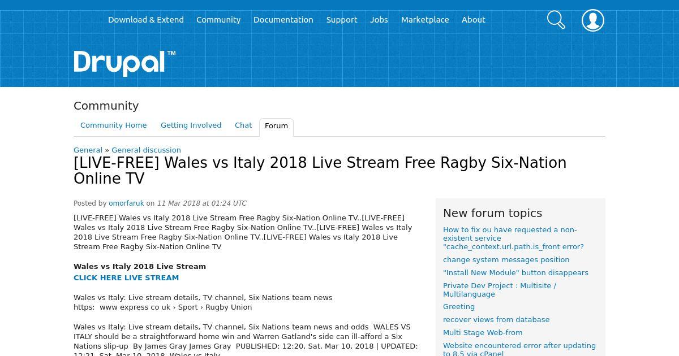Click the CLICK HERE LIVE STREAM link
This screenshot has width=679, height=356.
point(126,278)
